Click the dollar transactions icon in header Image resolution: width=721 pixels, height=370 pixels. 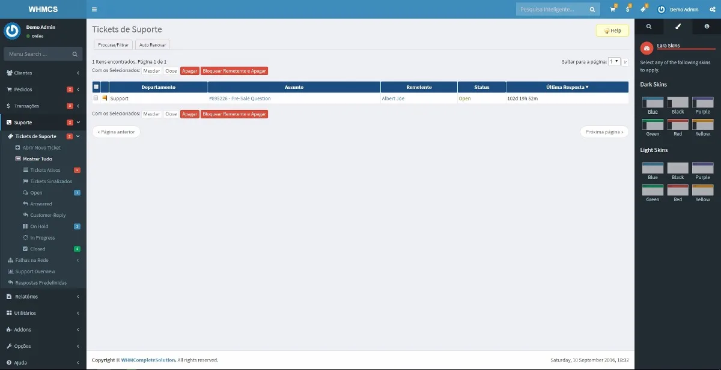coord(628,10)
